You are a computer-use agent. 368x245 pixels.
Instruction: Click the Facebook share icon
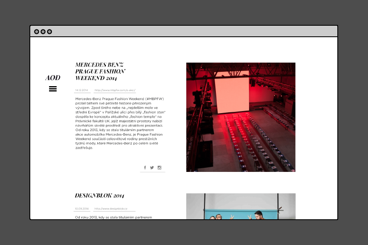tap(145, 167)
